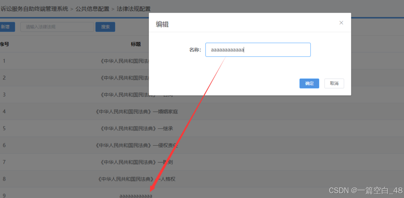Click the 确定 button in the edit dialog
This screenshot has height=198, width=404.
[309, 83]
